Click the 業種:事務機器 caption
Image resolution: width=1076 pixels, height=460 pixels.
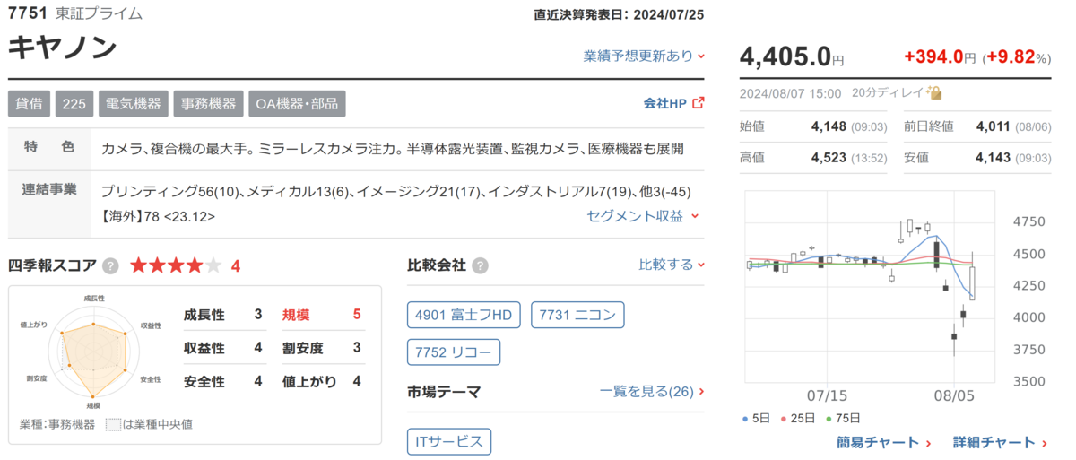tap(56, 424)
